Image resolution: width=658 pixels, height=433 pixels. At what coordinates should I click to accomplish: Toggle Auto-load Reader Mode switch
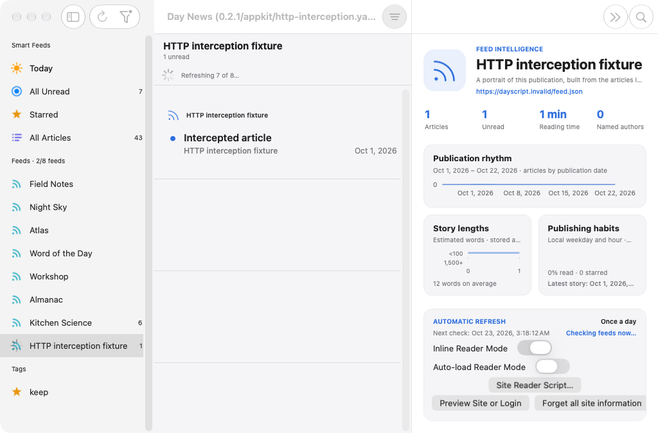coord(553,366)
